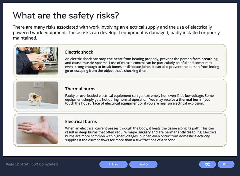The image size is (240, 176).
Task: Select the Electric shock section heading
Action: [x=79, y=52]
